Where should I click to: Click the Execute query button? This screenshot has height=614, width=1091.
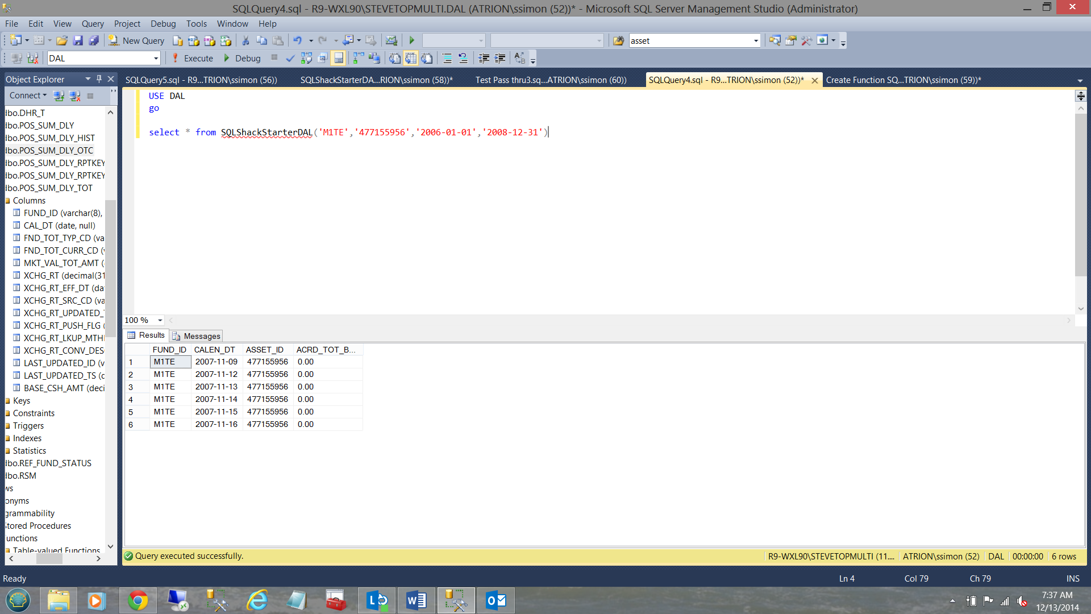[x=192, y=58]
